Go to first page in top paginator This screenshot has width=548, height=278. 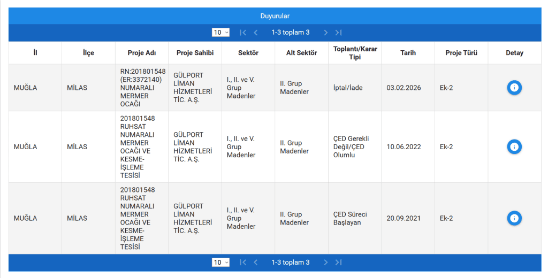click(243, 33)
